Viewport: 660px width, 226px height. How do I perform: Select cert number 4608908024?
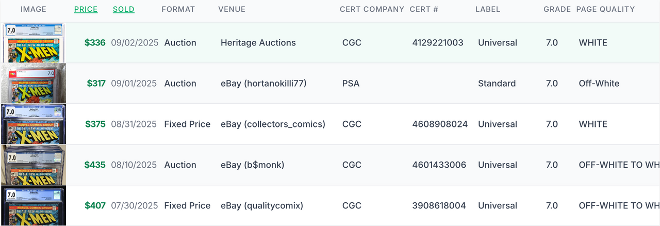pos(440,124)
